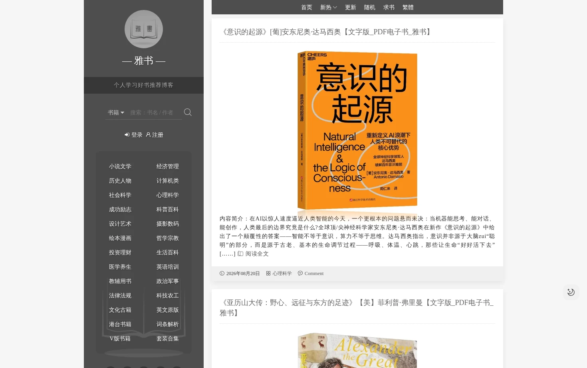
Task: Click the 登录 login link
Action: click(x=134, y=135)
